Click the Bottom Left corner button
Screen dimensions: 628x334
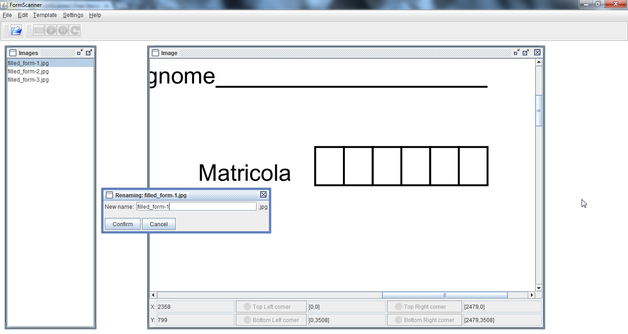[x=271, y=320]
